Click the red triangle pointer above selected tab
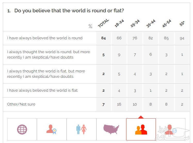Viewport: 193px width, 143px height. click(141, 117)
